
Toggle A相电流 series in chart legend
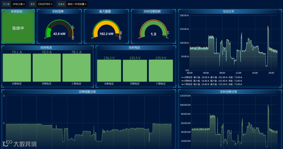pos(188,77)
